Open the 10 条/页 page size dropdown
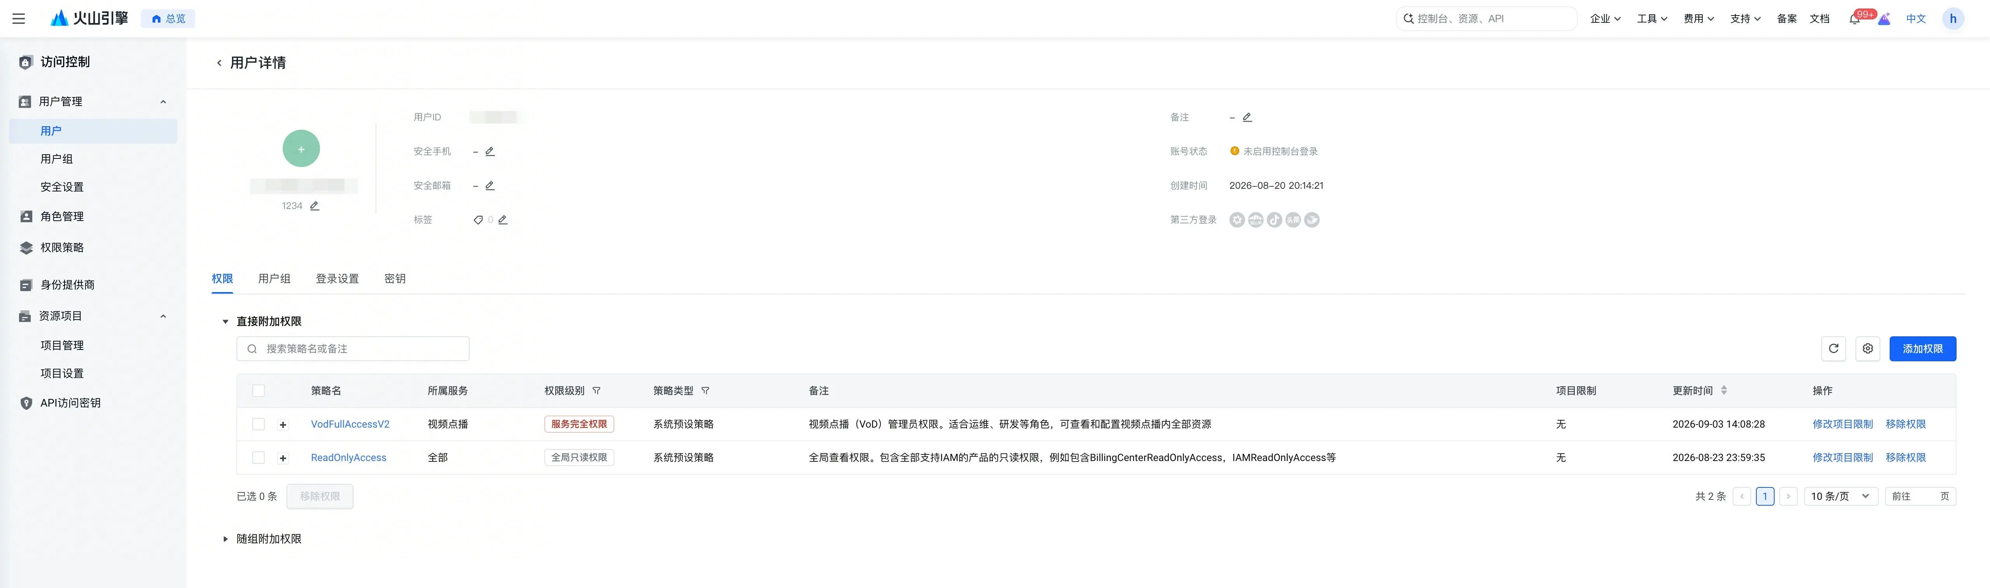The width and height of the screenshot is (1990, 588). (1840, 496)
